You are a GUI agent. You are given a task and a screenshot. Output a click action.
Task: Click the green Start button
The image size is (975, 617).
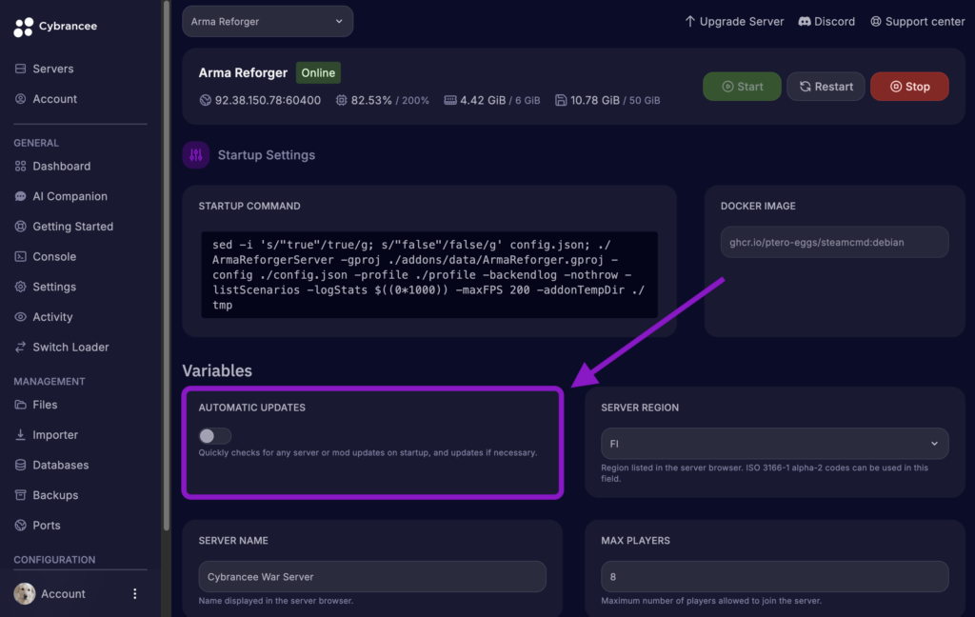(x=742, y=87)
